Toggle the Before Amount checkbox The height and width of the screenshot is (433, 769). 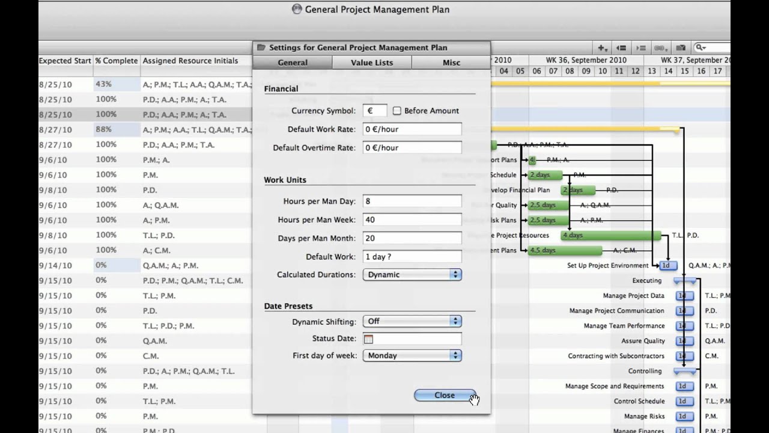(397, 111)
